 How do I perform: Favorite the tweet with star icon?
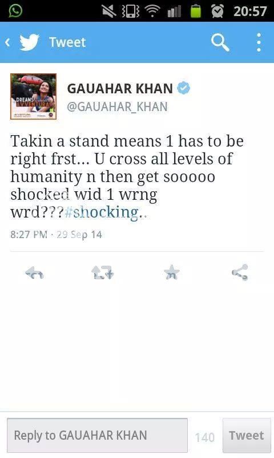click(x=172, y=272)
